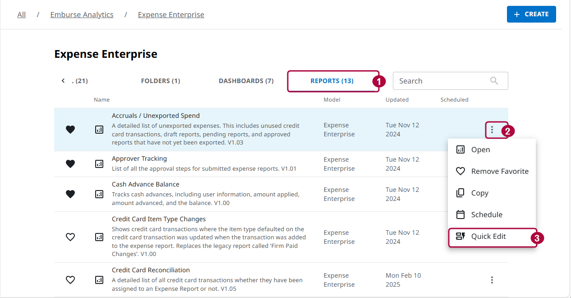571x298 pixels.
Task: Open the three-dot menu for Accruals / Unexported Spend
Action: coord(492,130)
